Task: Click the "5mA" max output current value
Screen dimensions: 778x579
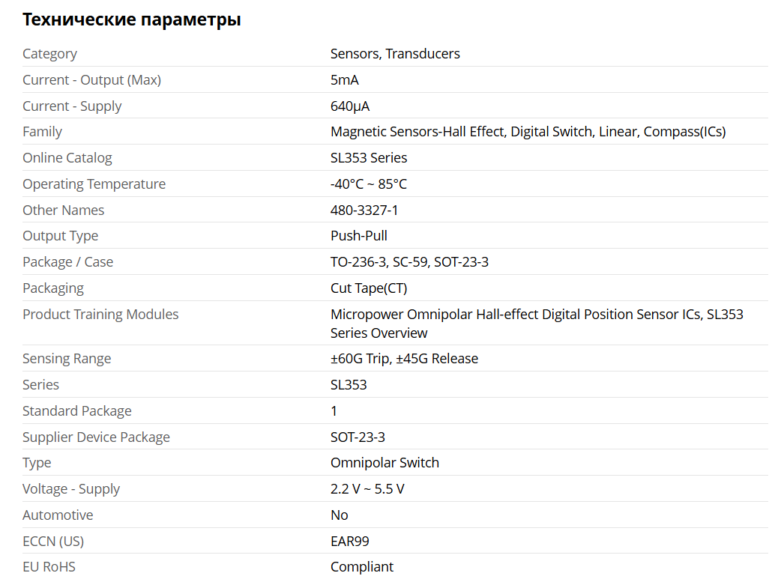Action: pyautogui.click(x=345, y=80)
